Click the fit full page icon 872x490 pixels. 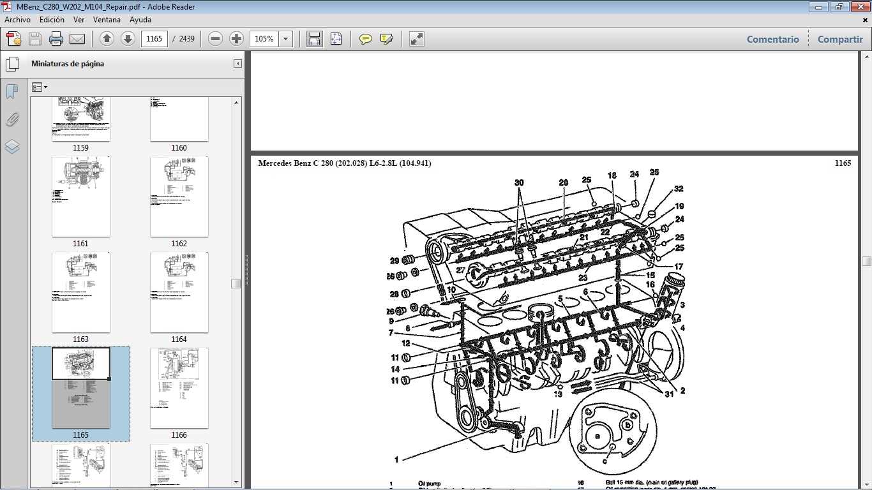[x=336, y=39]
